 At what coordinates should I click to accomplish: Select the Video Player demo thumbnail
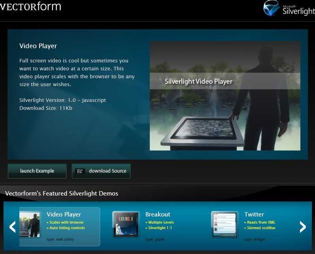30,224
